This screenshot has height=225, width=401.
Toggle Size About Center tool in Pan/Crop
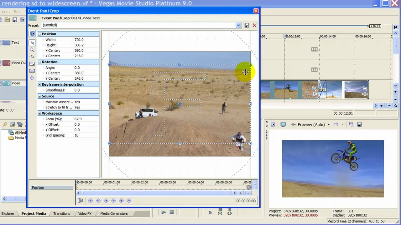[x=32, y=71]
